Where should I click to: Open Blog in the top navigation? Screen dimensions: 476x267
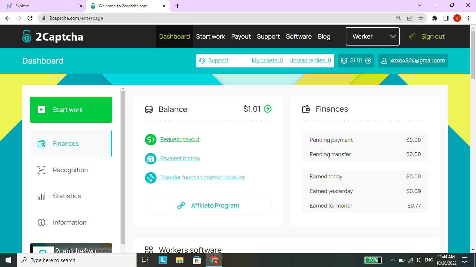click(324, 37)
